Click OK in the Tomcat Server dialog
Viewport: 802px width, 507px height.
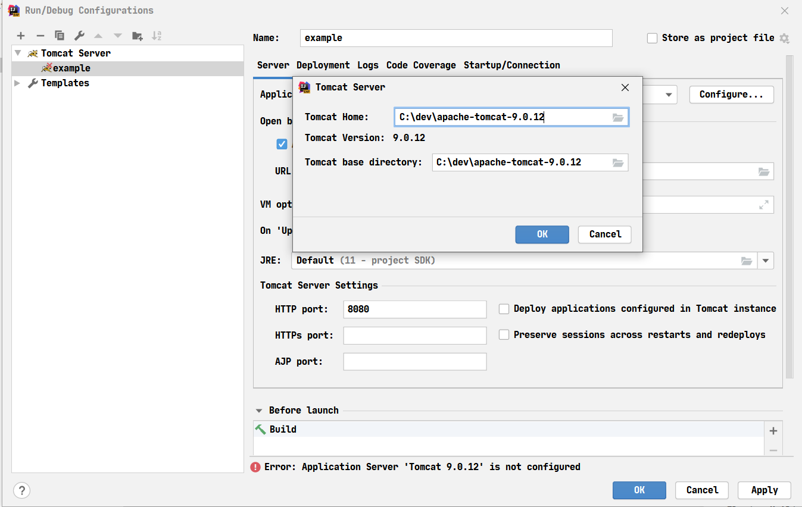pyautogui.click(x=542, y=234)
